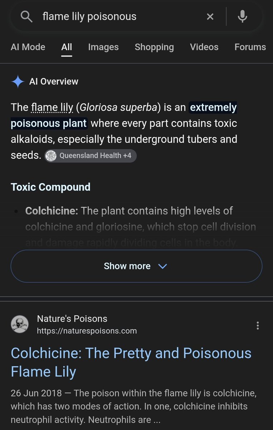The height and width of the screenshot is (430, 273).
Task: Select the Images tab
Action: tap(103, 47)
